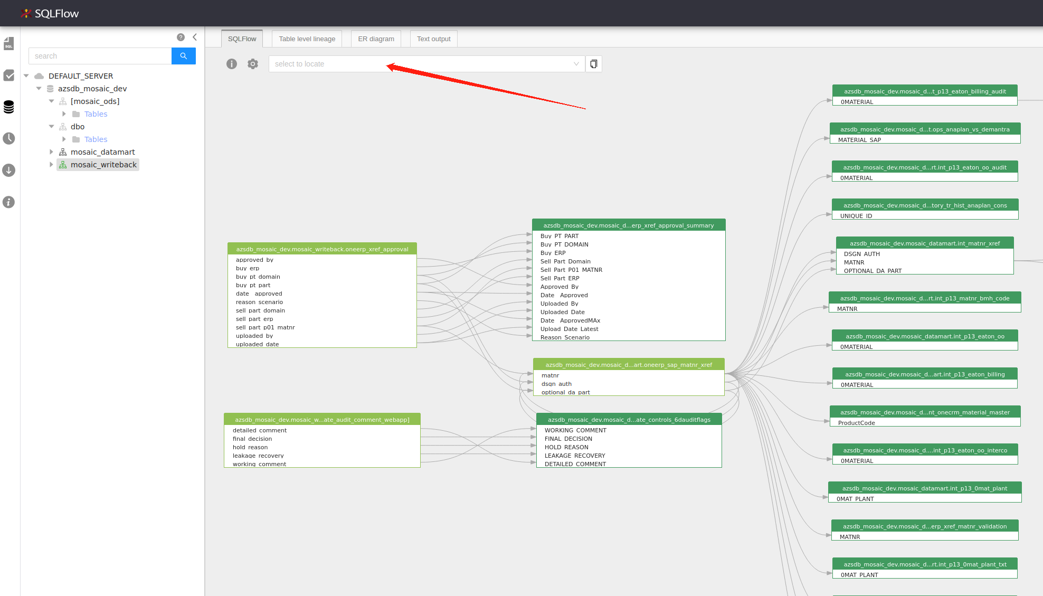Click the blue search button
Viewport: 1043px width, 596px height.
[x=184, y=56]
